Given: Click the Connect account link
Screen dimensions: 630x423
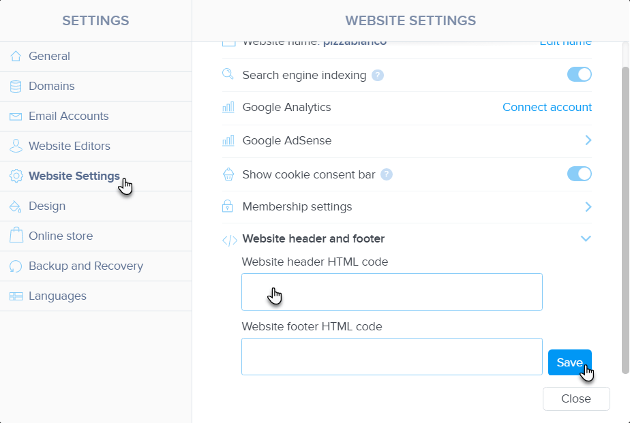Looking at the screenshot, I should click(547, 108).
